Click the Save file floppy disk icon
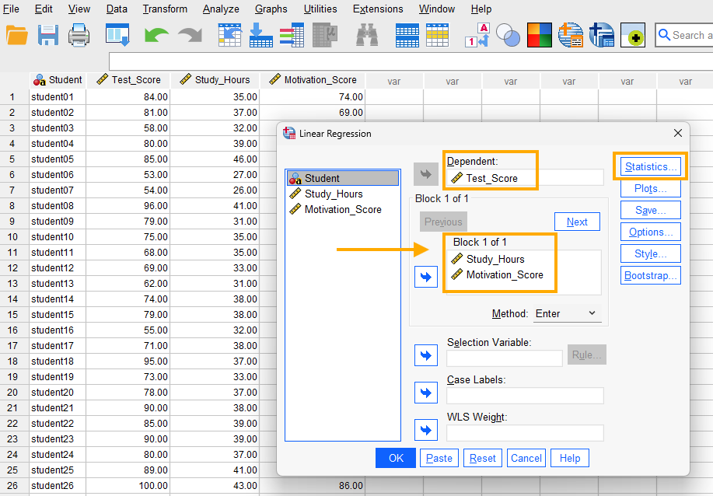The width and height of the screenshot is (713, 496). [x=48, y=35]
